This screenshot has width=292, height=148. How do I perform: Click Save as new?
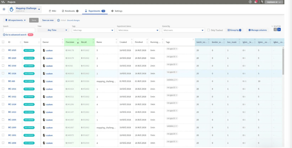48,20
